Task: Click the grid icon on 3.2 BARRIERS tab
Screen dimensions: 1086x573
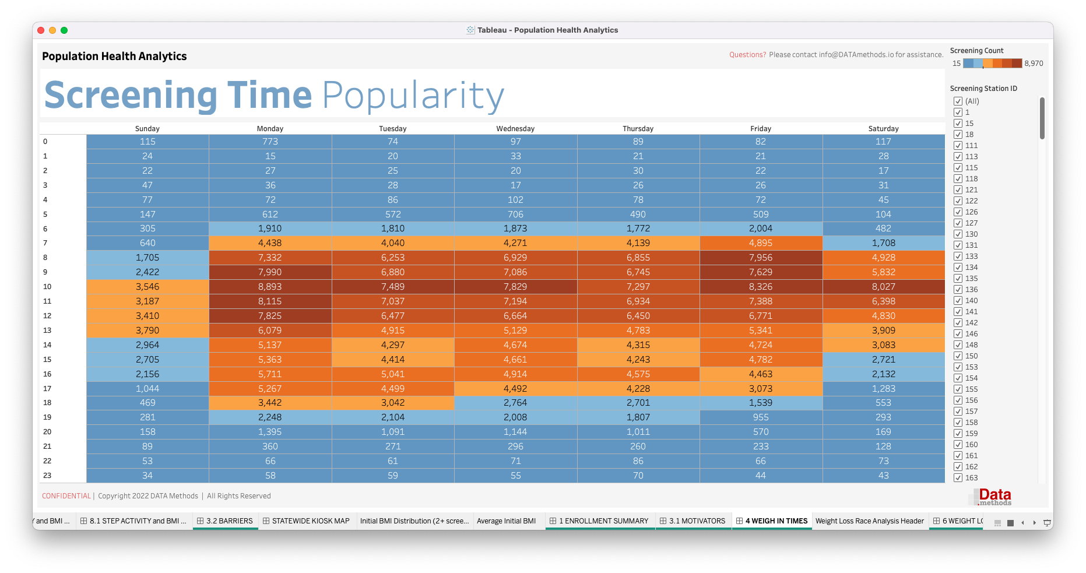Action: point(201,521)
